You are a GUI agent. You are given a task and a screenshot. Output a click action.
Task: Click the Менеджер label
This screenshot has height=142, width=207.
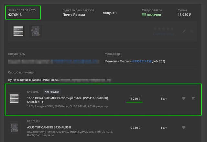point(112,54)
